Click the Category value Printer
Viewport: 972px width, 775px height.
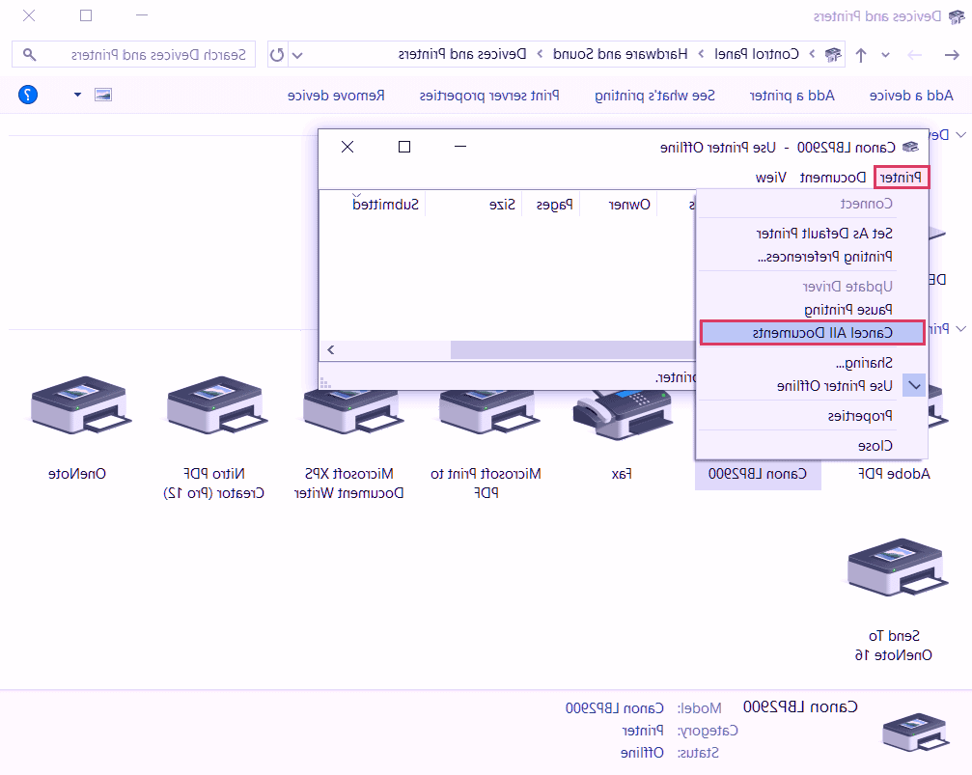pos(643,731)
